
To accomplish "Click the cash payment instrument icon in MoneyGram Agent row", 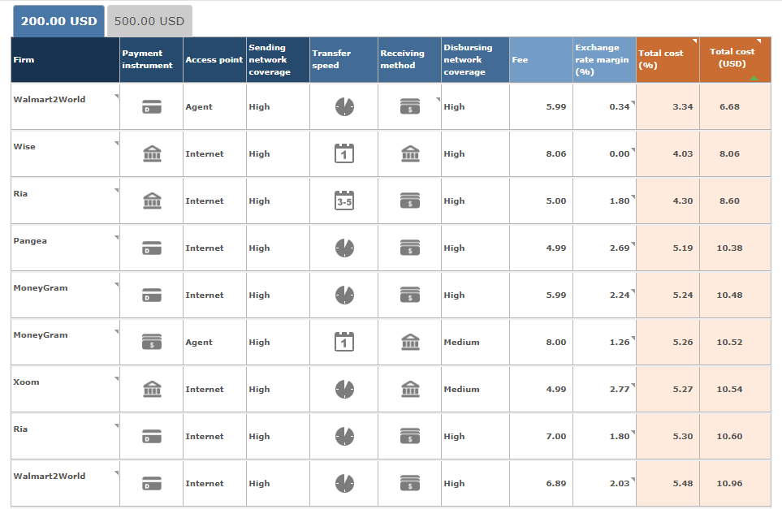I will coord(151,342).
